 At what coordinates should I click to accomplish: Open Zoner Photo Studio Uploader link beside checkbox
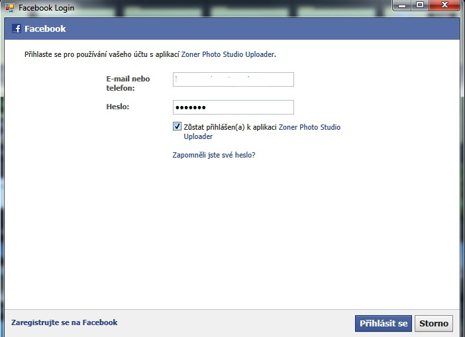262,132
